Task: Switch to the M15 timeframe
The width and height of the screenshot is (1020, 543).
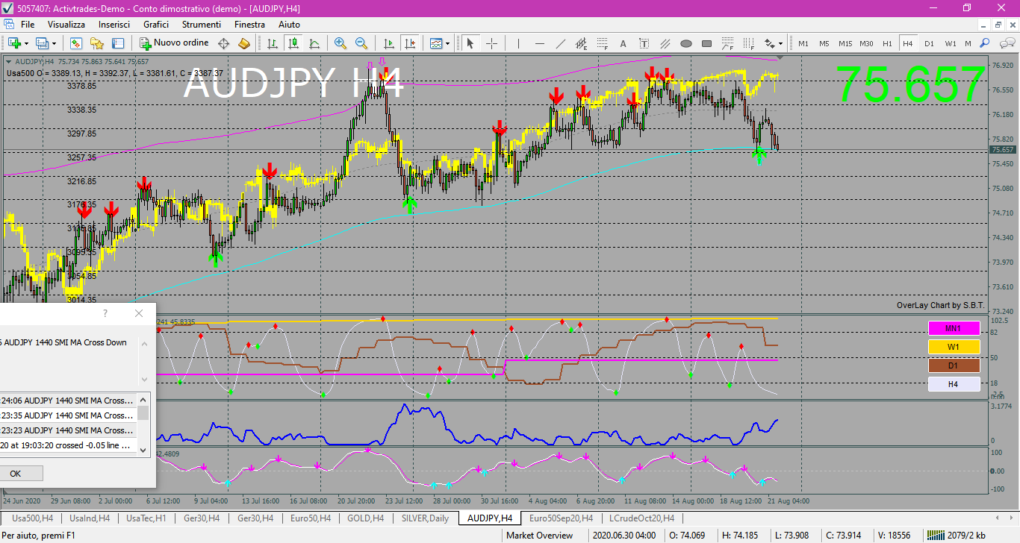Action: tap(845, 43)
